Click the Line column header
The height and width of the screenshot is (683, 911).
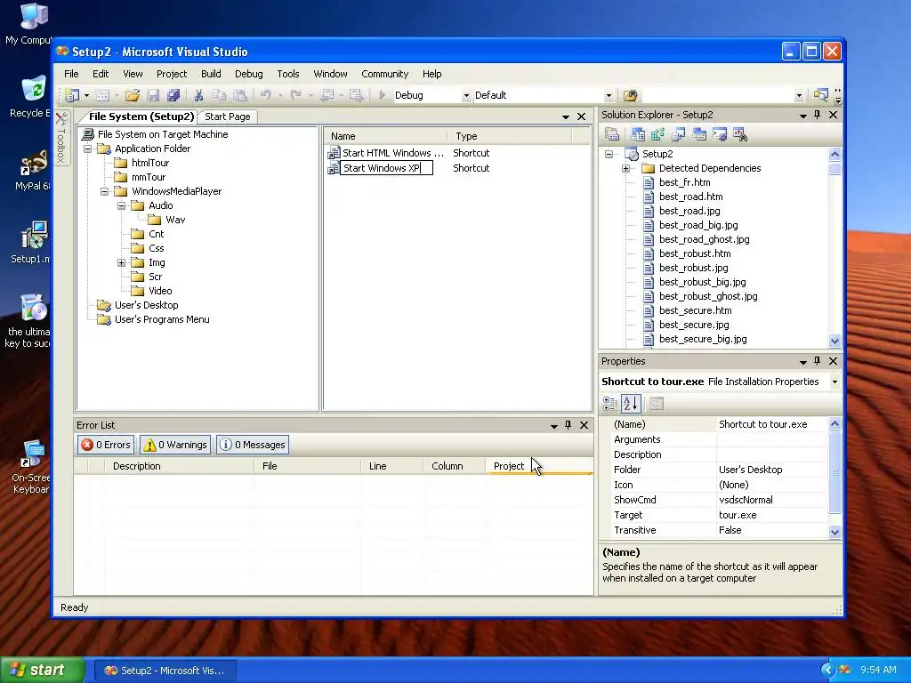391,466
